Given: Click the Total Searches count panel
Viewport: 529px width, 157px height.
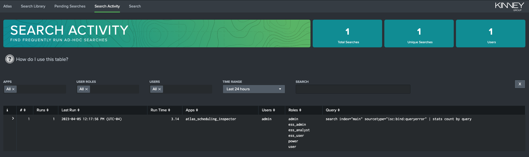Looking at the screenshot, I should click(x=347, y=34).
